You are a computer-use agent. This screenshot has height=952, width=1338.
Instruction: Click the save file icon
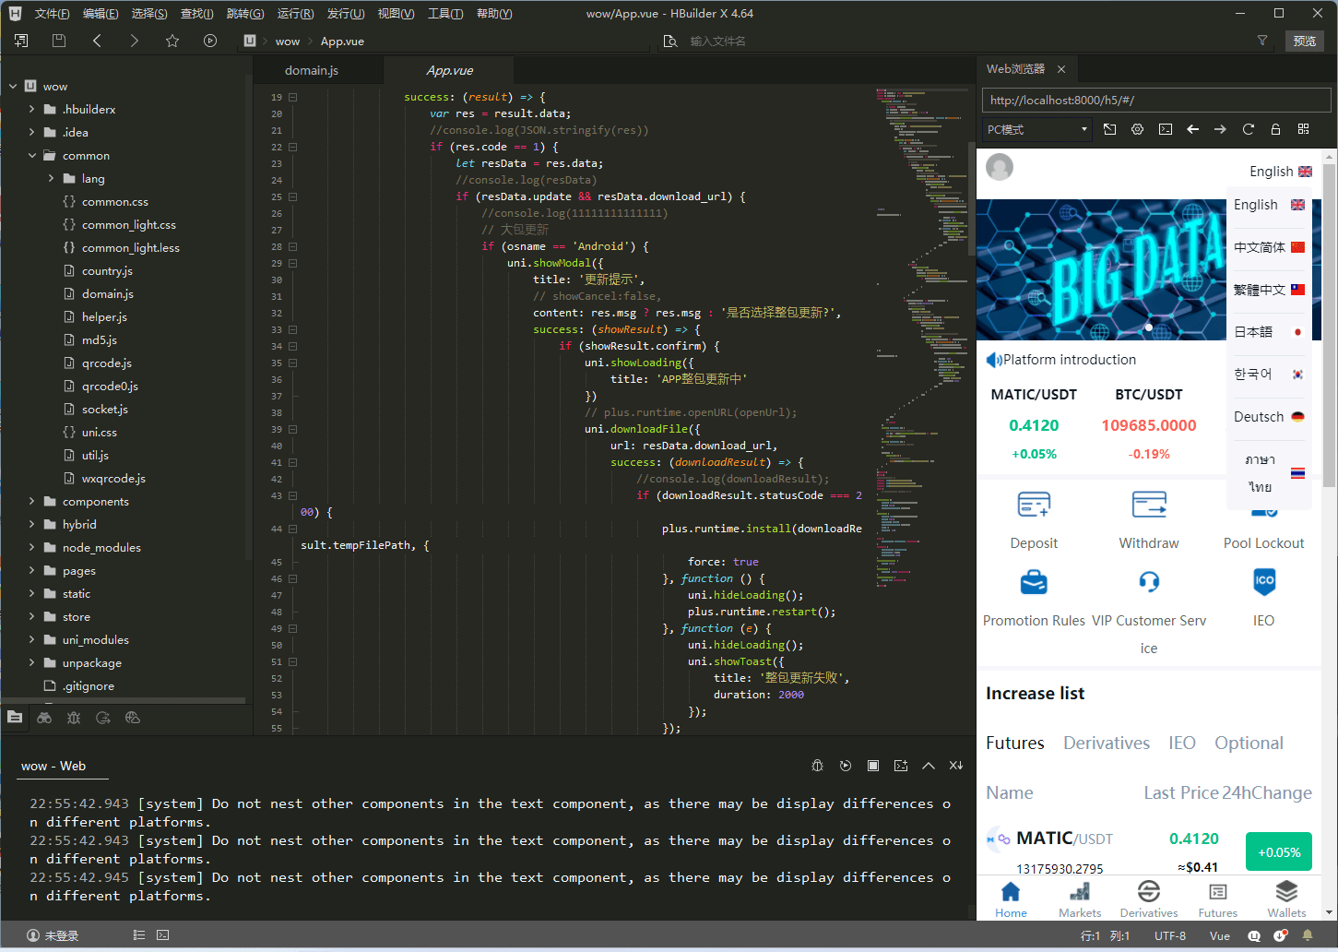click(59, 41)
